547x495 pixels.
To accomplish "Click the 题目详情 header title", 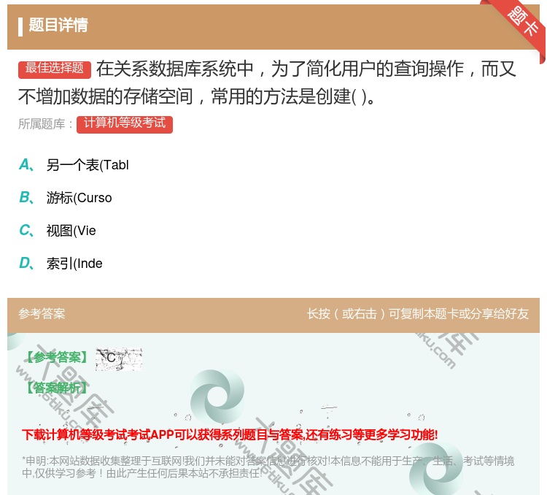I will click(x=58, y=25).
